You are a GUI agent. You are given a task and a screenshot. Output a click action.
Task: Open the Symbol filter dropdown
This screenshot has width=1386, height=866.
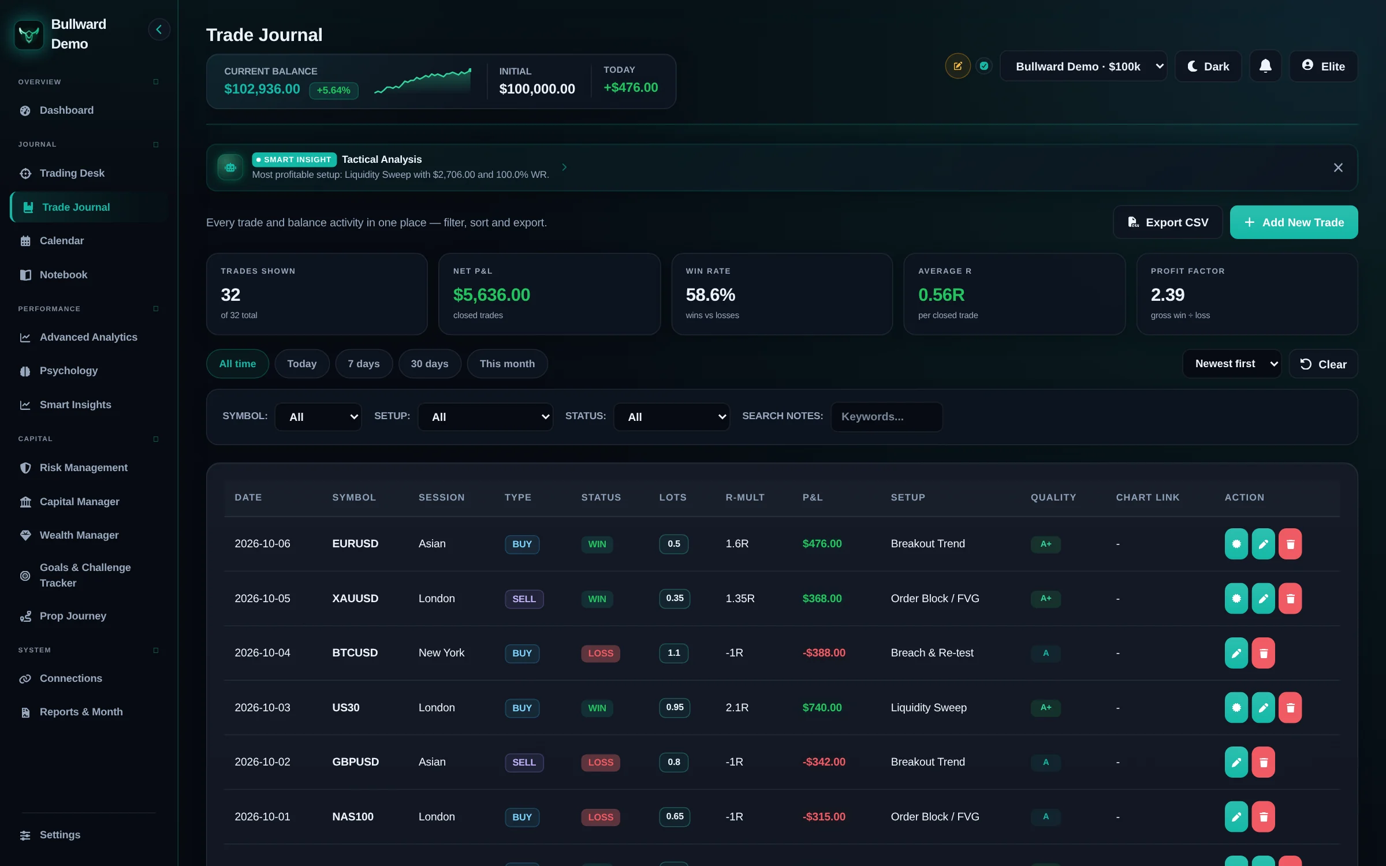click(319, 417)
